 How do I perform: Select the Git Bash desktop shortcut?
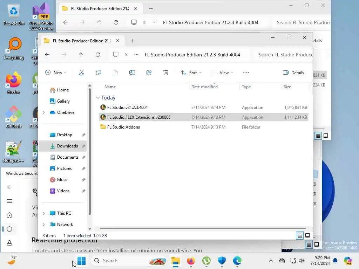14,117
